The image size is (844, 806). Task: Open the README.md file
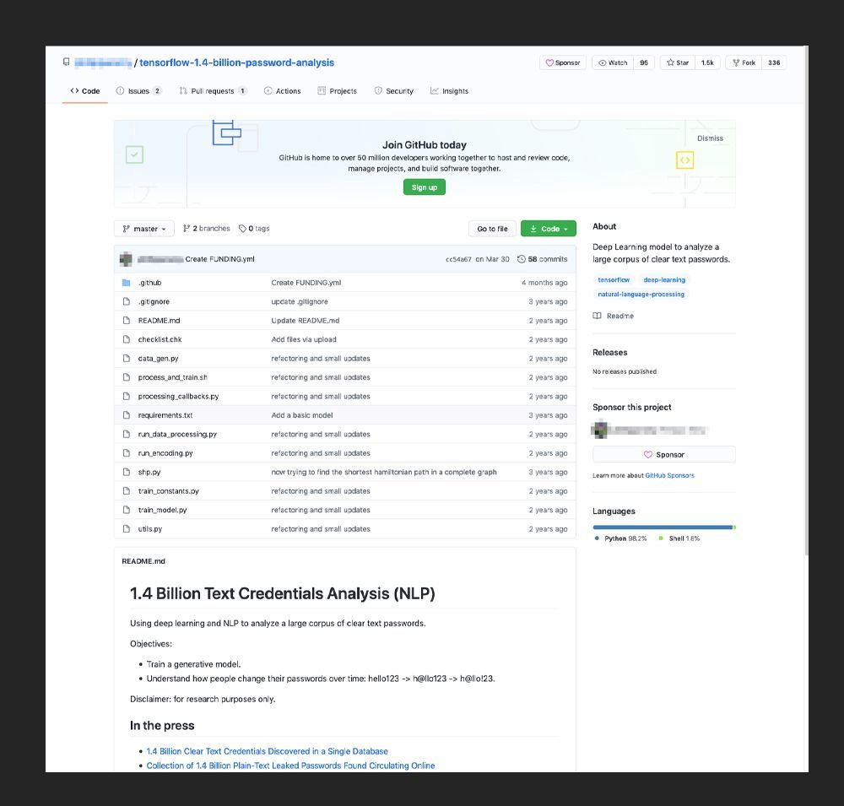[x=159, y=321]
